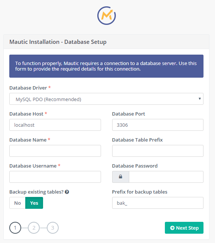Click the blue database connection info banner
The width and height of the screenshot is (215, 243).
[x=107, y=66]
